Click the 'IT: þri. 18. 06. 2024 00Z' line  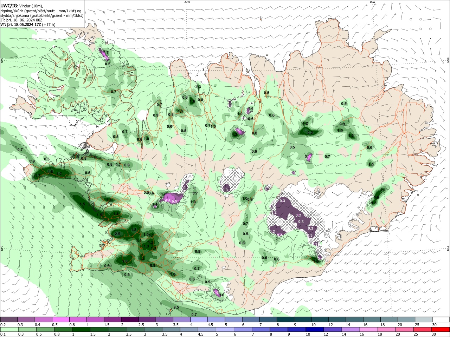pyautogui.click(x=21, y=20)
